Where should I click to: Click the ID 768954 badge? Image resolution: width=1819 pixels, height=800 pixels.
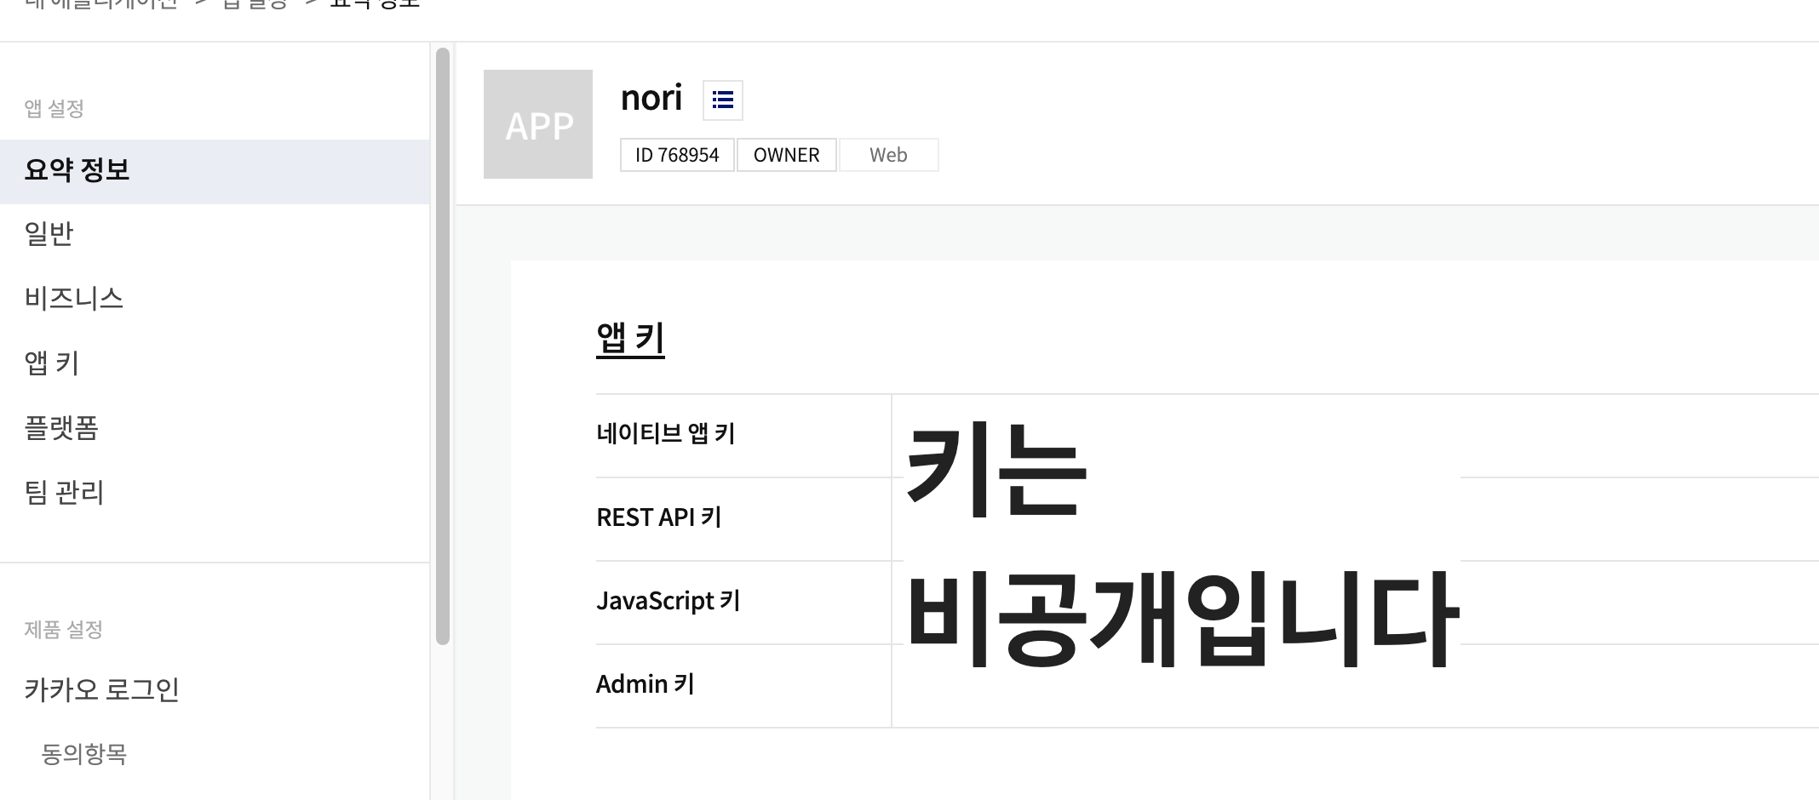677,155
